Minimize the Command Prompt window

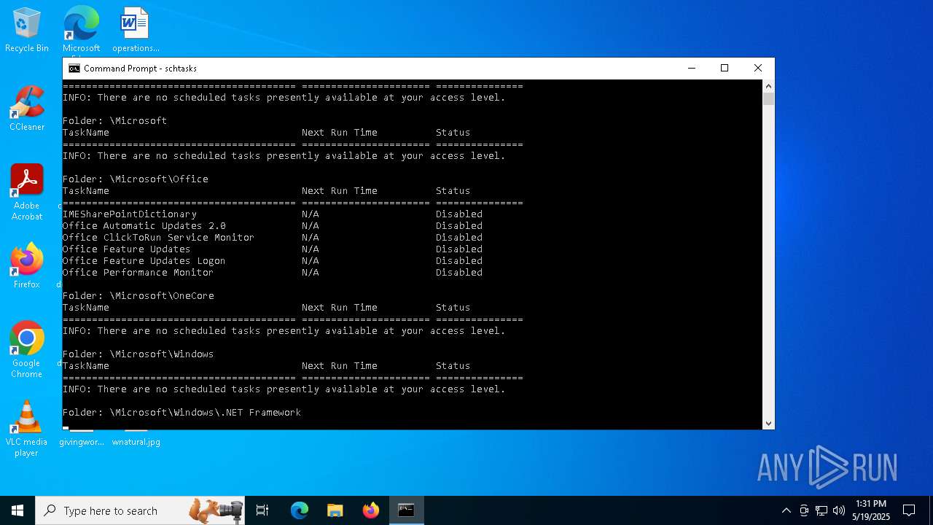691,69
